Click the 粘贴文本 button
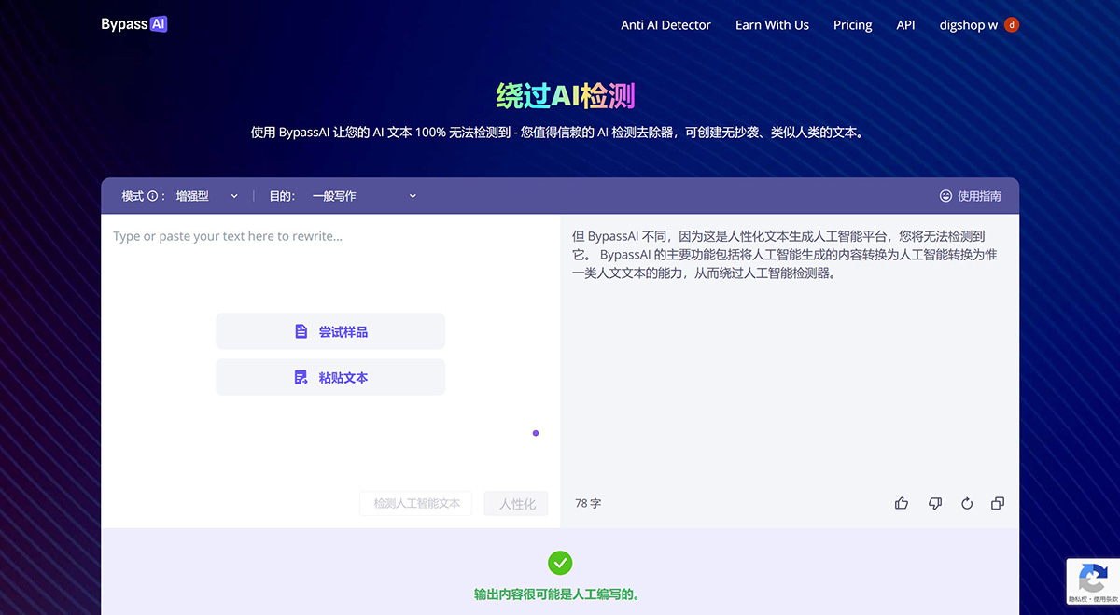Screen dimensions: 1120x615 [330, 378]
